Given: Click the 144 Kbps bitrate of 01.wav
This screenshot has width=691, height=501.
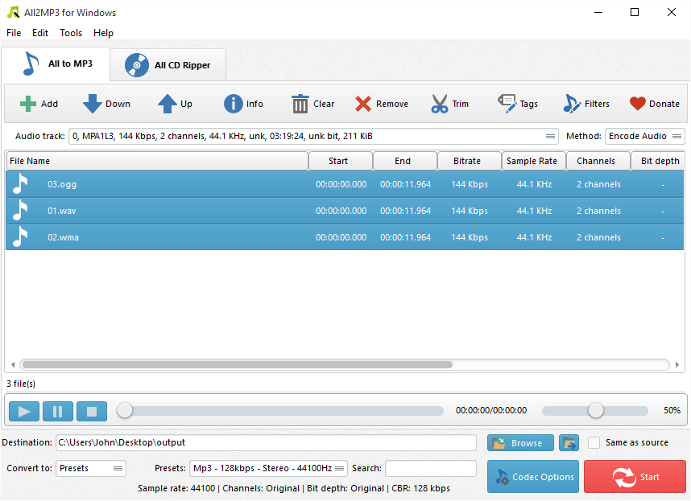Looking at the screenshot, I should pyautogui.click(x=470, y=211).
